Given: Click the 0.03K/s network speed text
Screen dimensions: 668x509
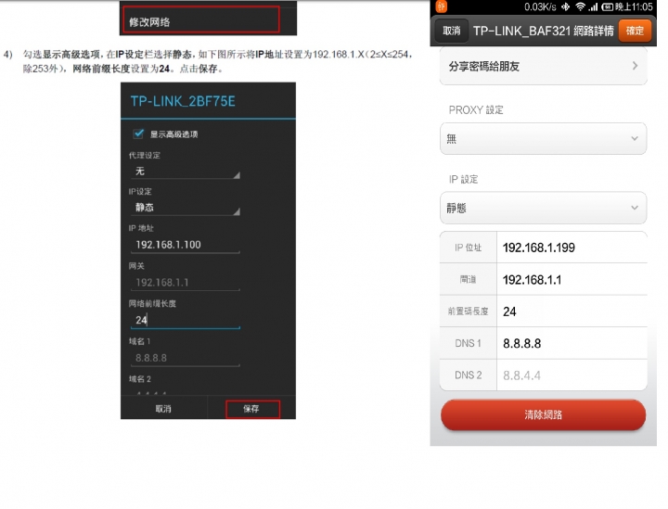Looking at the screenshot, I should click(x=540, y=6).
